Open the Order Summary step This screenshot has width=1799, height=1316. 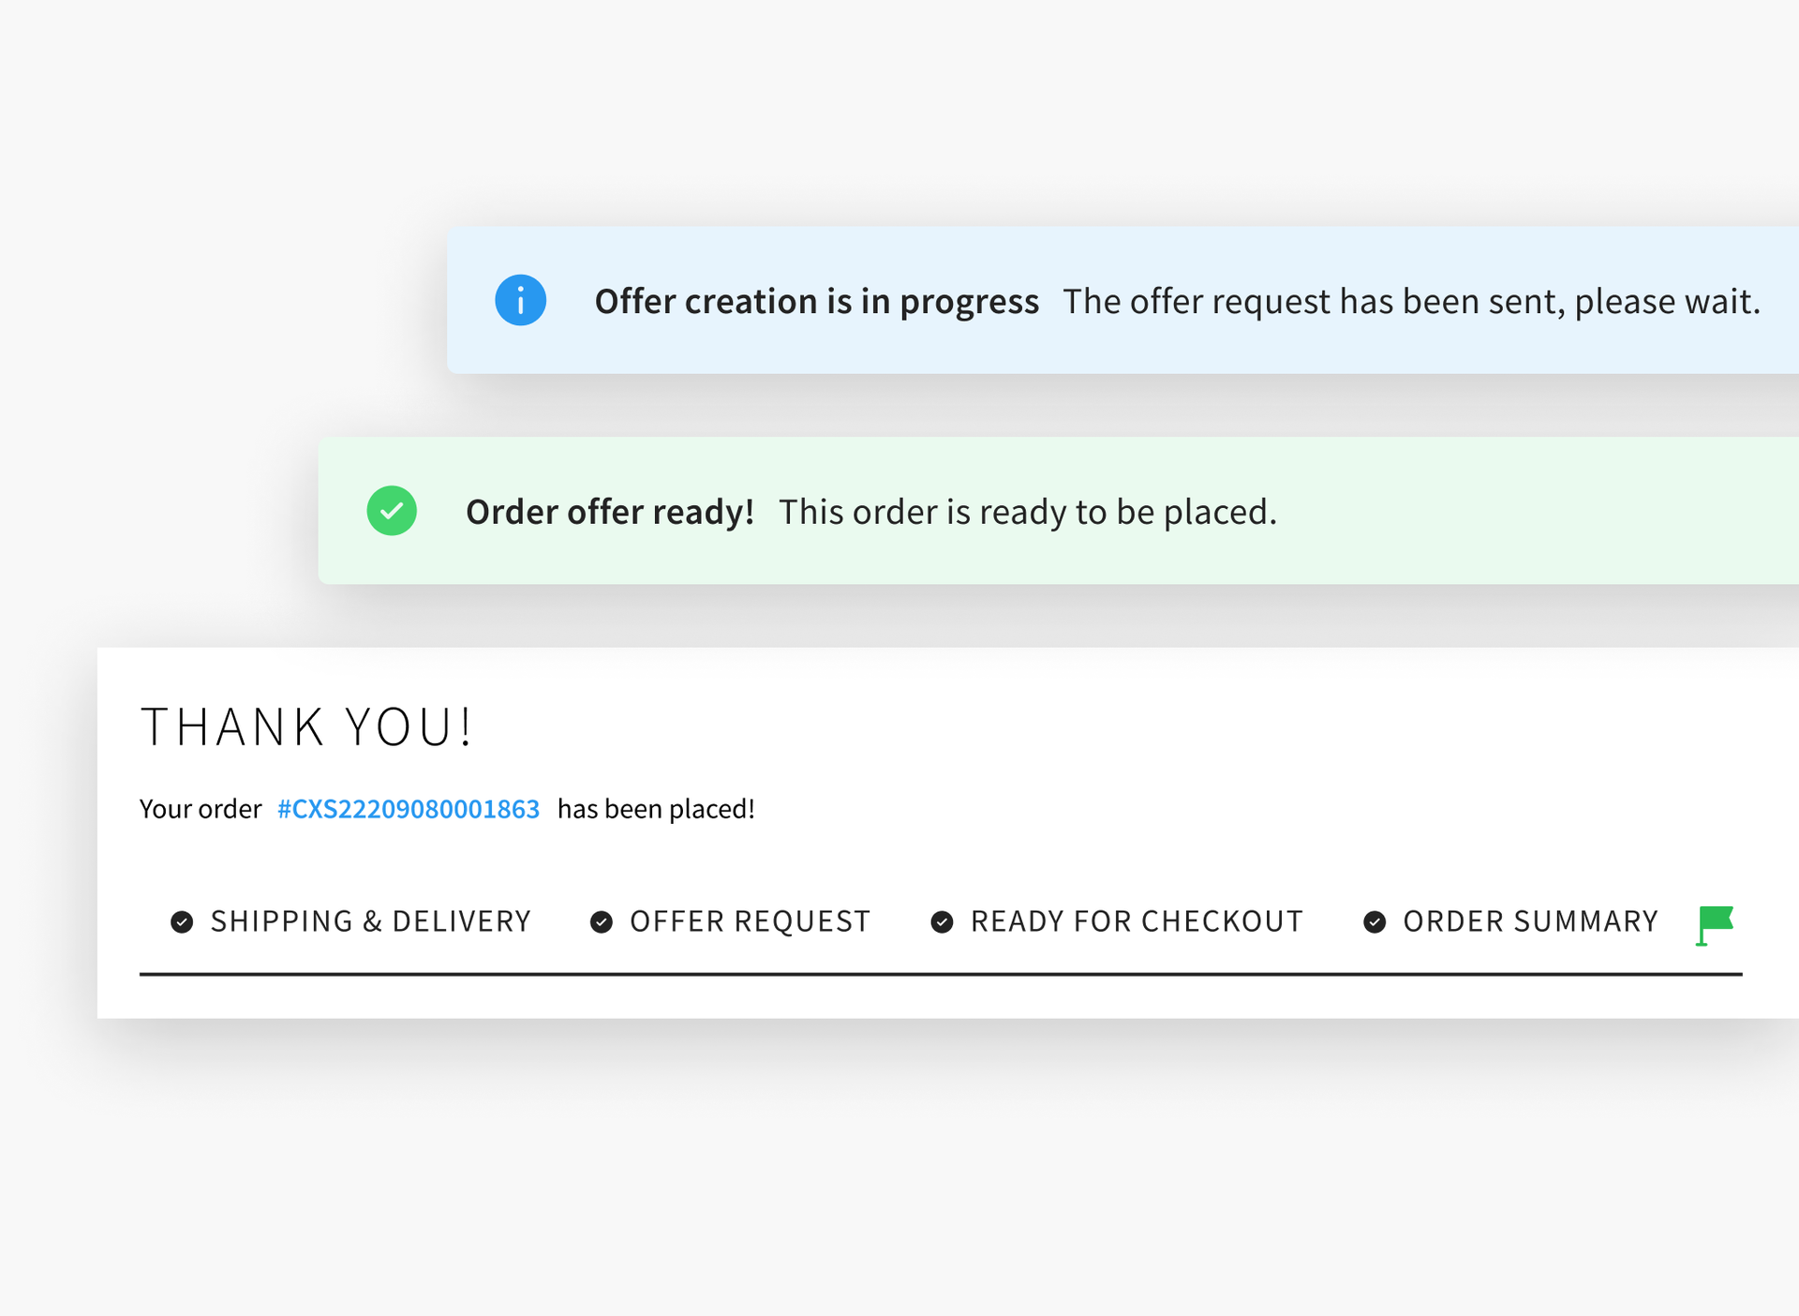[x=1530, y=921]
